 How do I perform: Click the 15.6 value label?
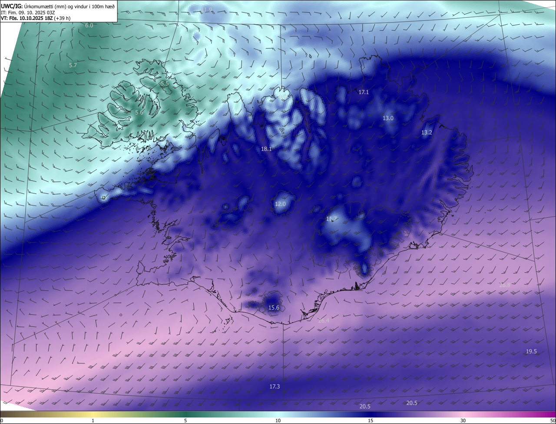click(274, 308)
